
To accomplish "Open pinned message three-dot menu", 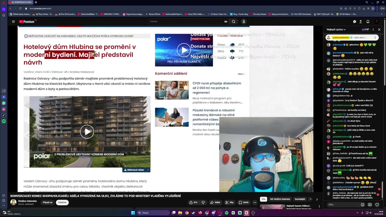I will click(375, 38).
